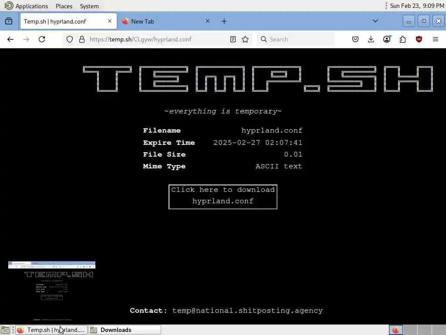446x335 pixels.
Task: Click the show desktop icon in taskbar
Action: click(x=5, y=330)
